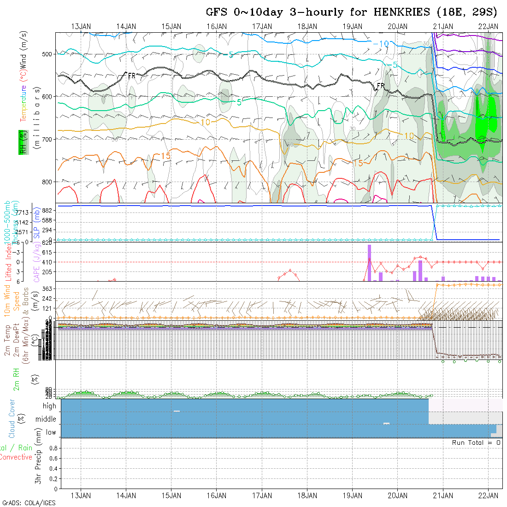Click the FR freezing-level label near 20JAN
This screenshot has width=507, height=507.
(x=380, y=86)
